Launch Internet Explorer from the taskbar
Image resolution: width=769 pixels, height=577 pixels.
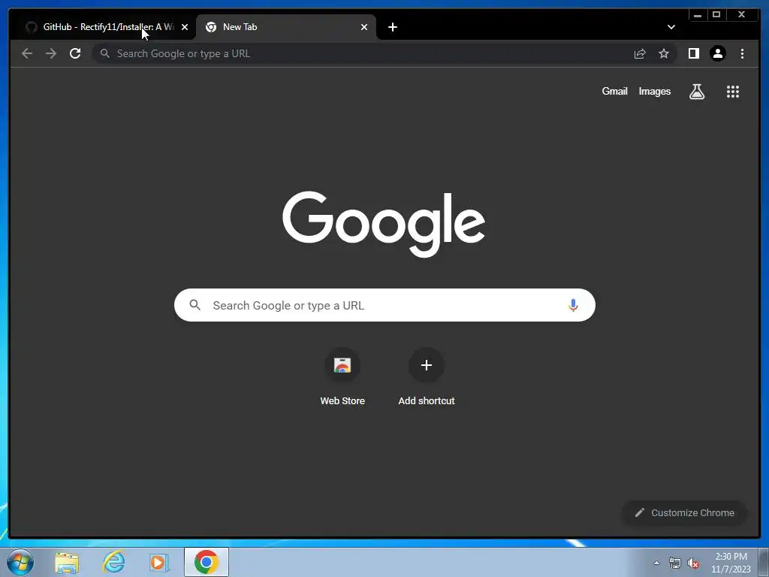click(x=113, y=562)
